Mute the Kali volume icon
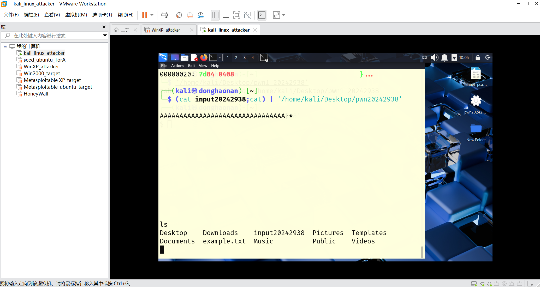Screen dimensions: 540x287 point(434,57)
